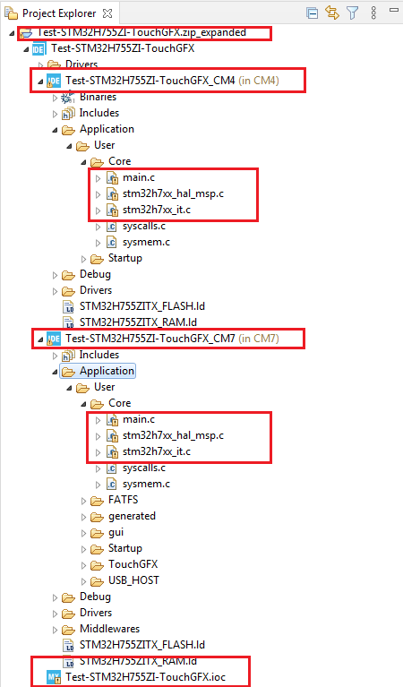Viewport: 403px width, 687px height.
Task: Expand the generated folder in CM7
Action: 83,518
